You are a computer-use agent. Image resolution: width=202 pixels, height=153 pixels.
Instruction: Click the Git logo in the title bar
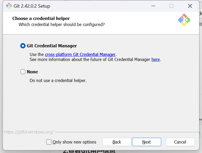pyautogui.click(x=9, y=6)
